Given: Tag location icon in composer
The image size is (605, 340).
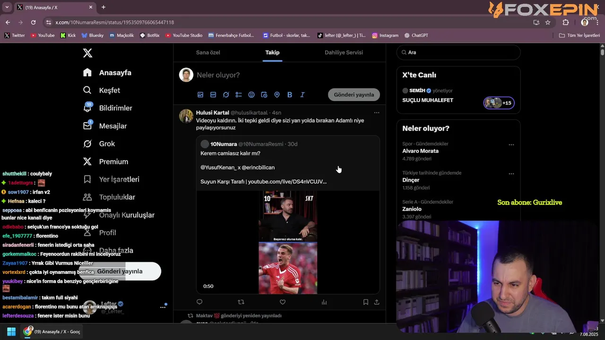Looking at the screenshot, I should point(277,94).
